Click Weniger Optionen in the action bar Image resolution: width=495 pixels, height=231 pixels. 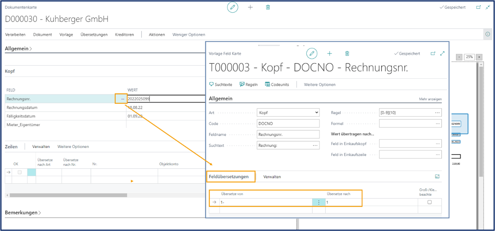pos(189,35)
